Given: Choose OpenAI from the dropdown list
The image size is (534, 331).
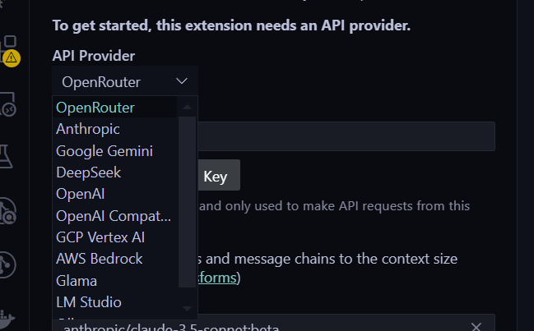Looking at the screenshot, I should 80,194.
